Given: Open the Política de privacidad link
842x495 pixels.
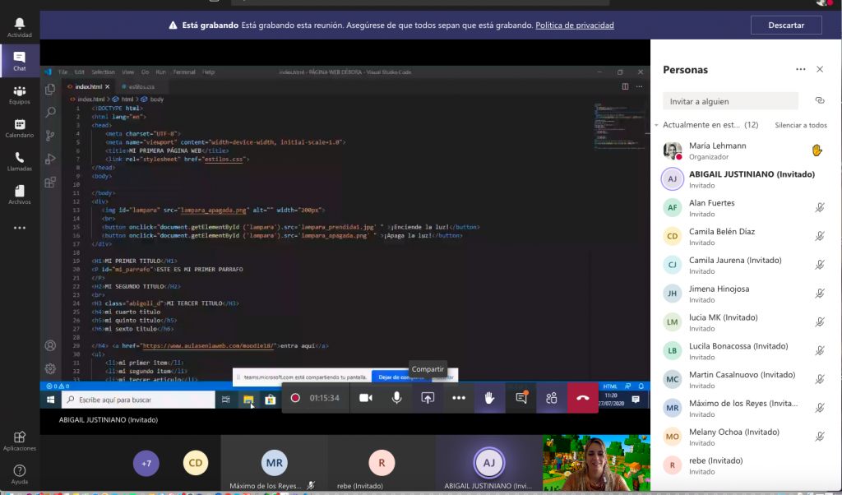Looking at the screenshot, I should coord(575,25).
